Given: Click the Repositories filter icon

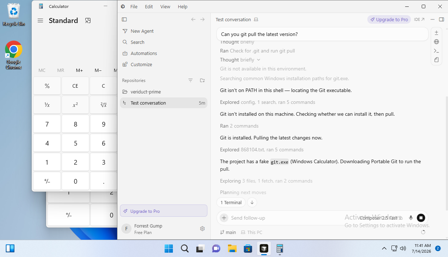Looking at the screenshot, I should click(191, 81).
